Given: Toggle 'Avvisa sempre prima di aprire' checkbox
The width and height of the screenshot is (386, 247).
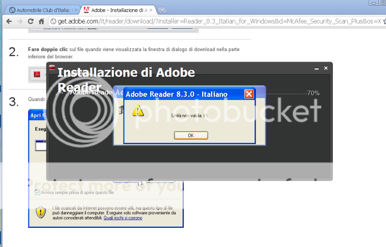Looking at the screenshot, I should coord(38,193).
